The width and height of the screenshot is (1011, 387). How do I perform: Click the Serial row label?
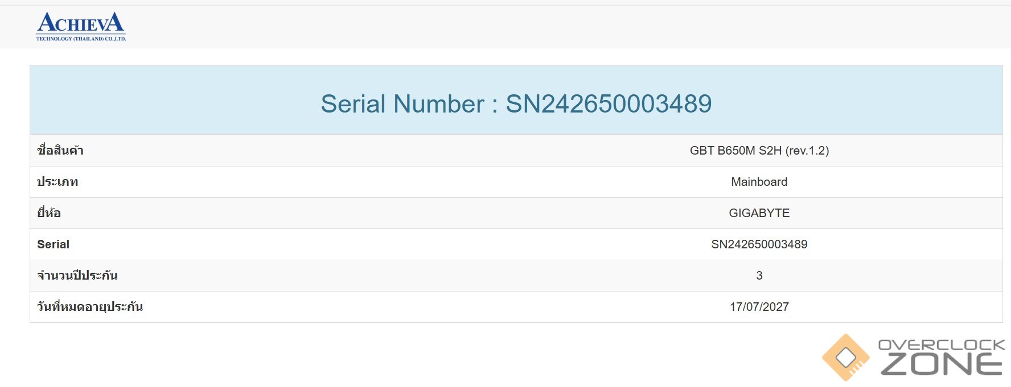coord(53,244)
